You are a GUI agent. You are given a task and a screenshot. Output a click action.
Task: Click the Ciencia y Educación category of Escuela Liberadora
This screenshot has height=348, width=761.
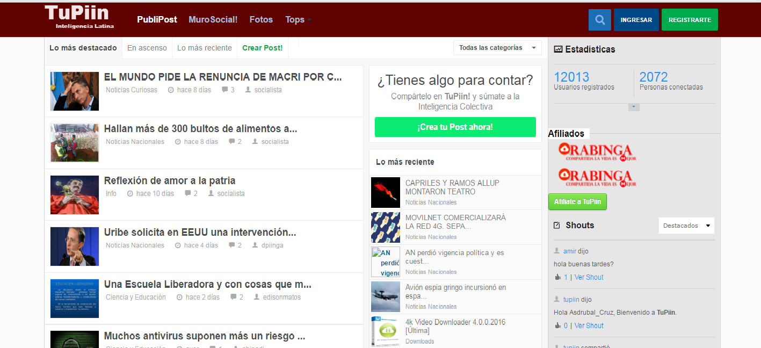[x=136, y=297]
